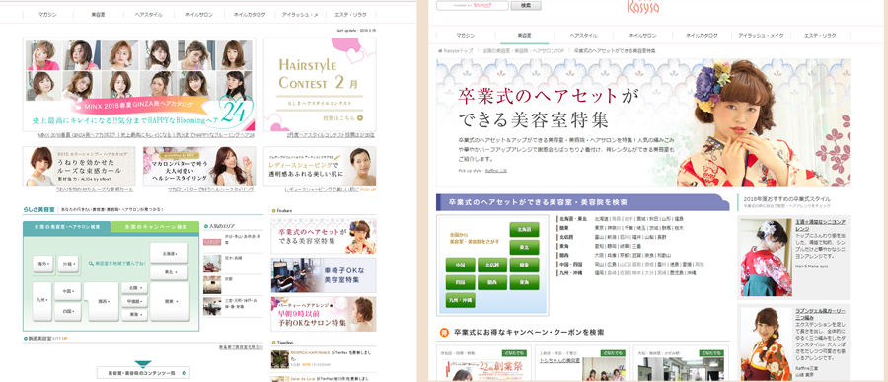Choose 東北 on the left page map
The width and height of the screenshot is (888, 382).
tap(169, 272)
